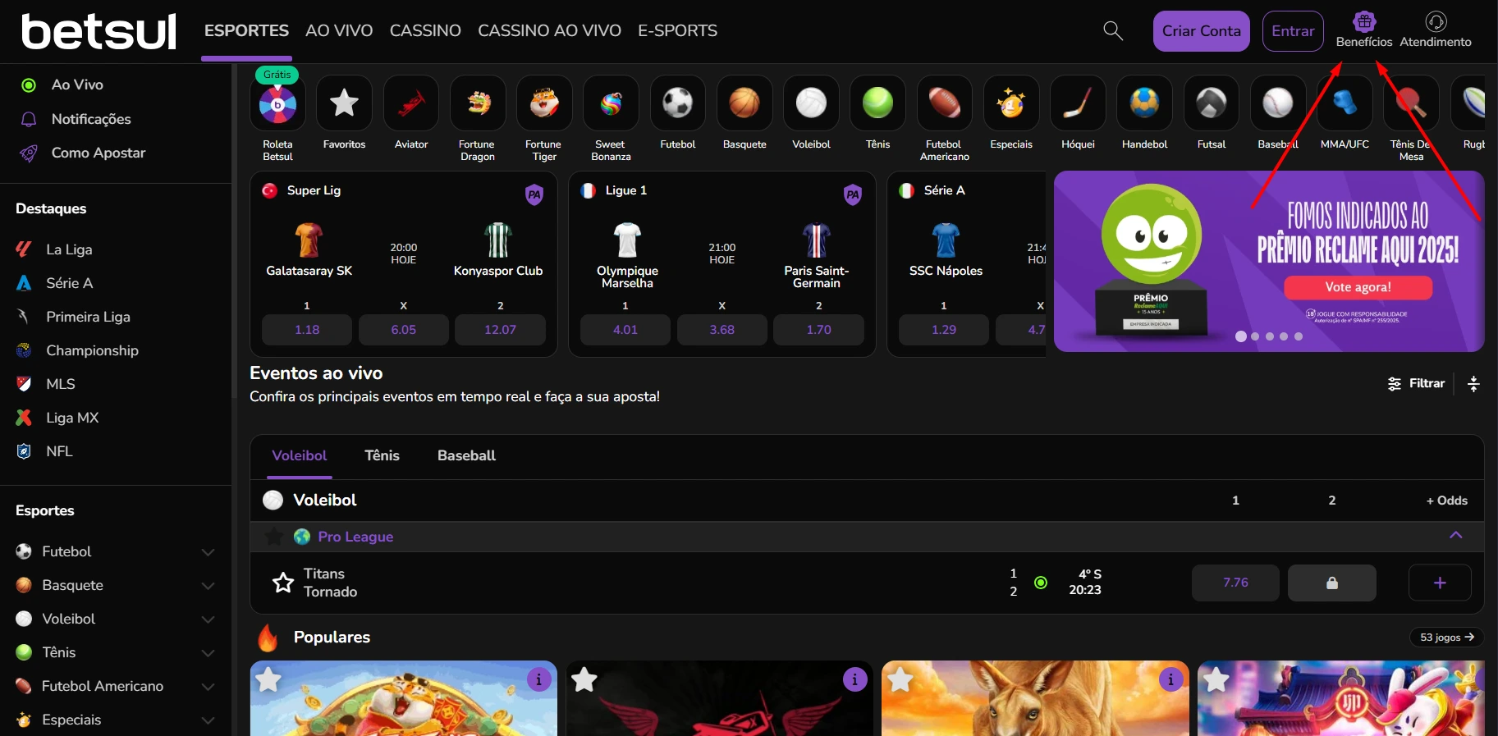Toggle favorite star on first popular game
Image resolution: width=1498 pixels, height=736 pixels.
click(268, 680)
